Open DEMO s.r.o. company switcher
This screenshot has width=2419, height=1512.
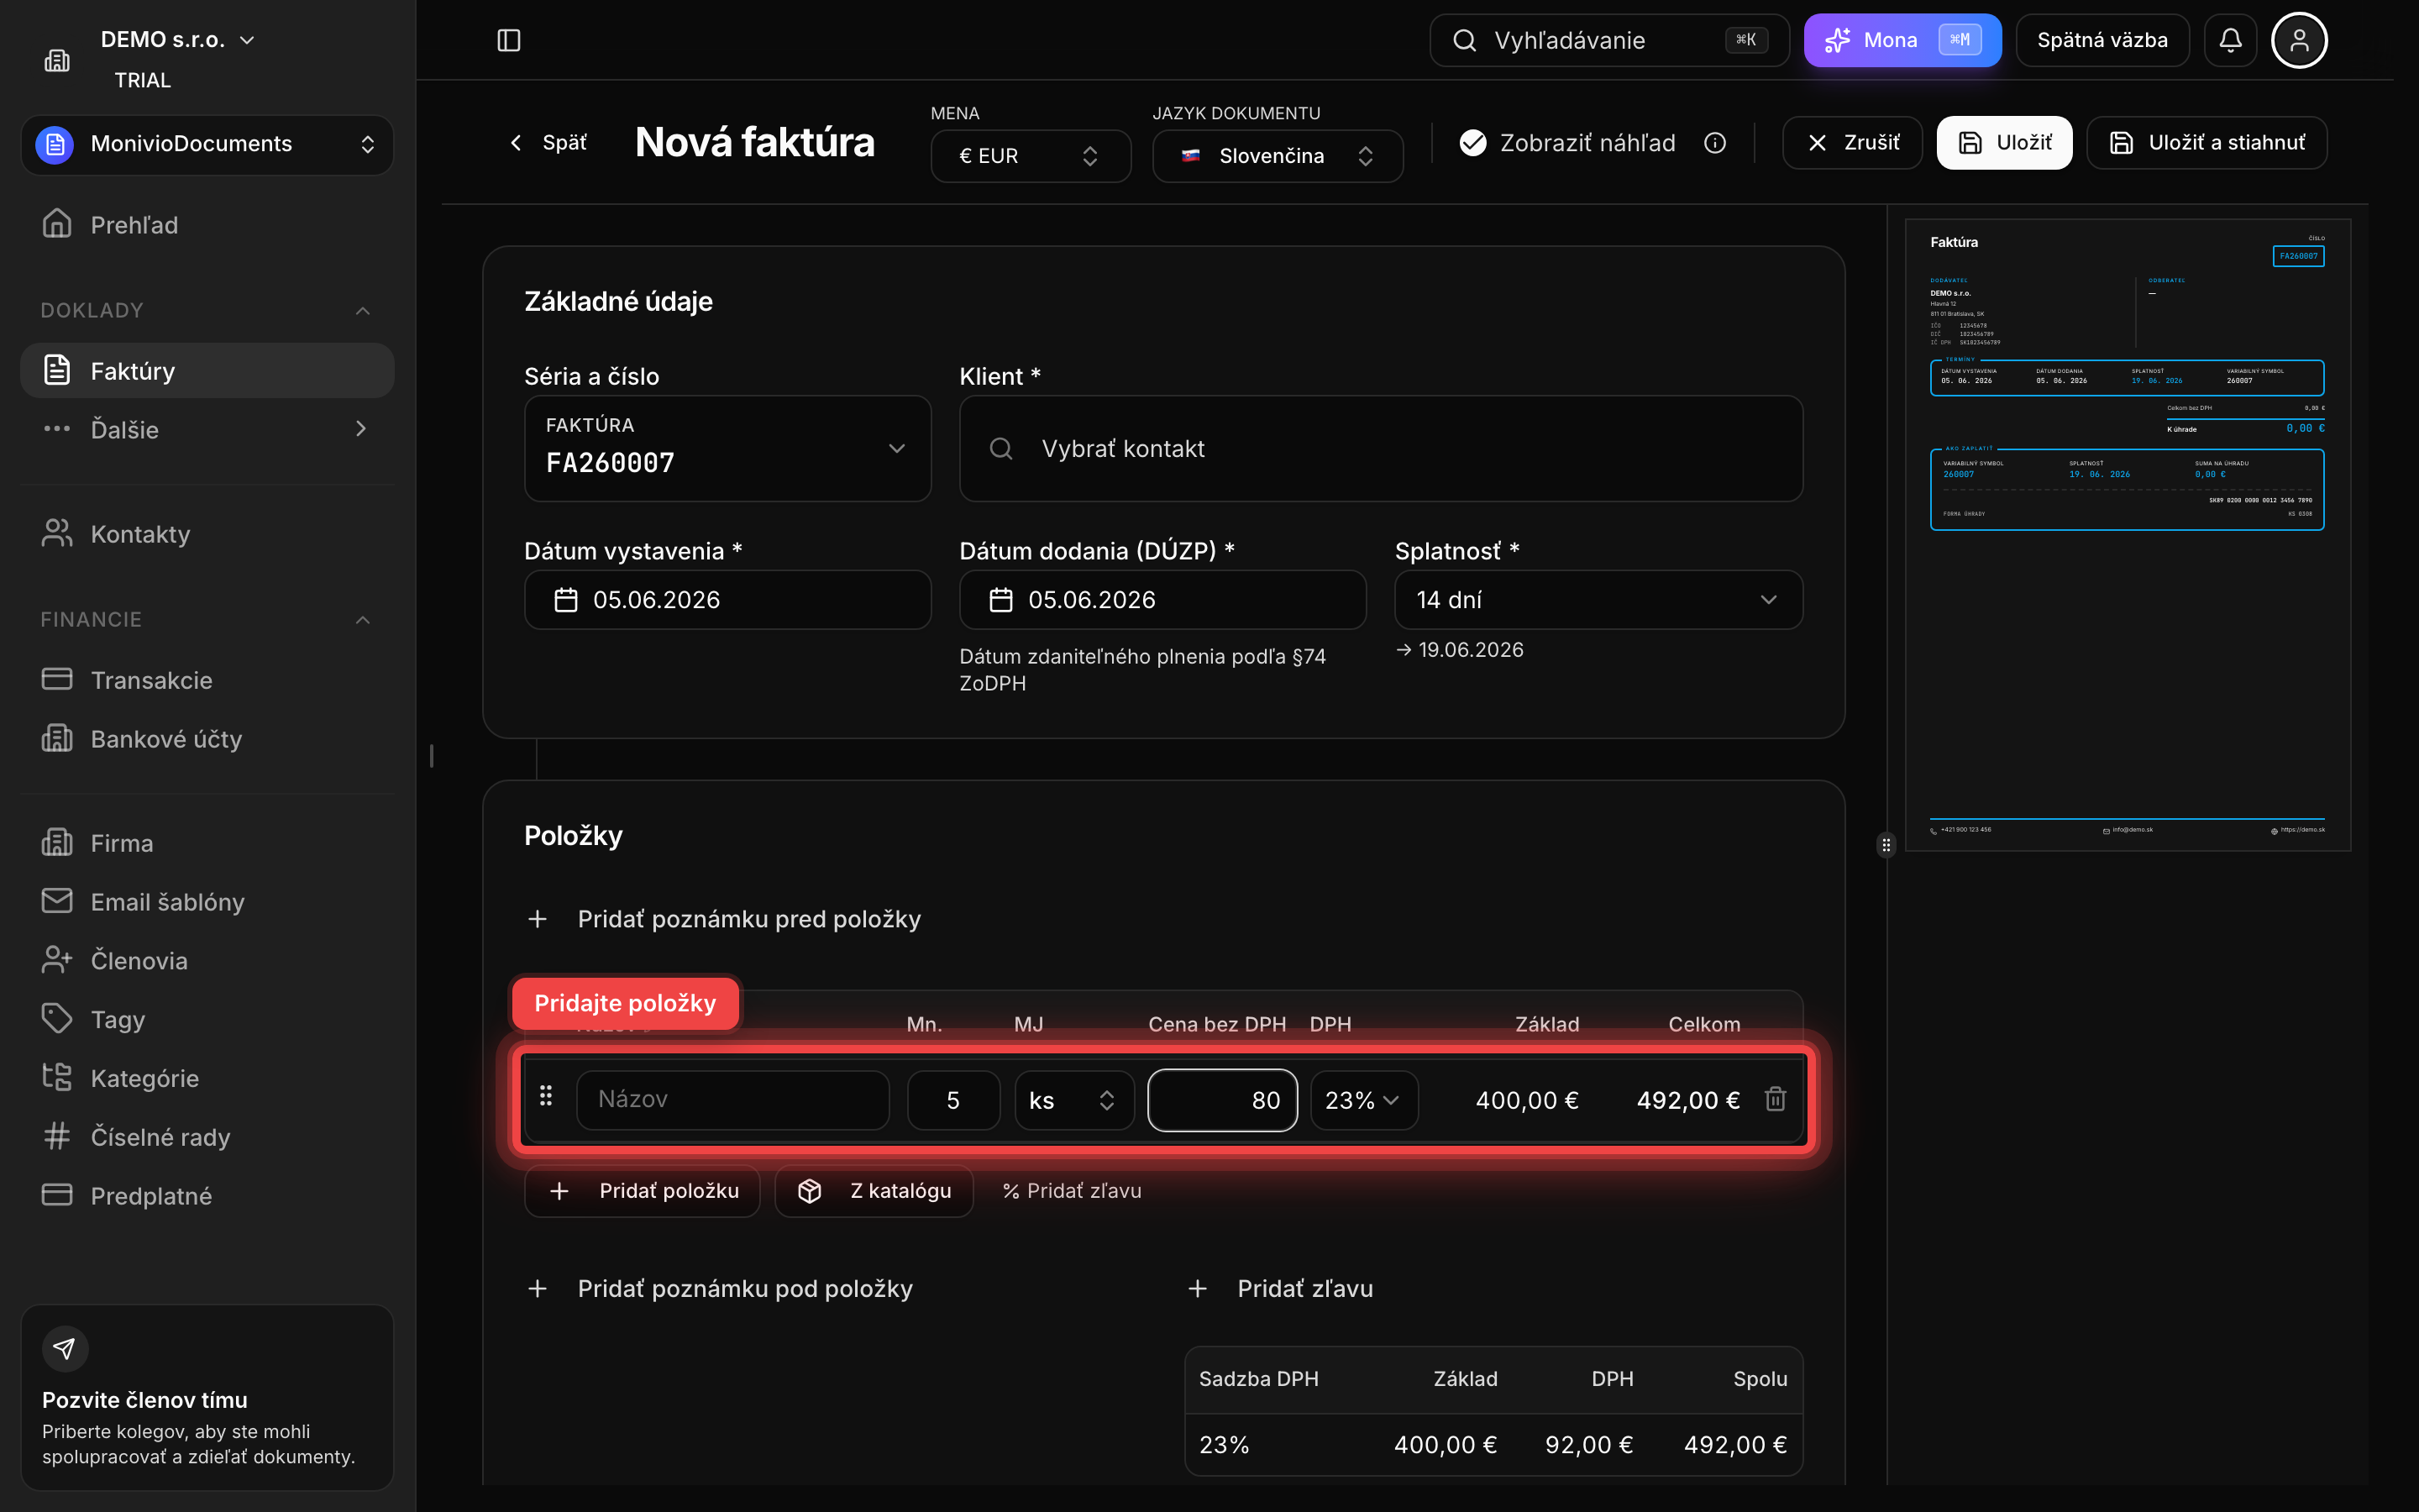tap(177, 40)
